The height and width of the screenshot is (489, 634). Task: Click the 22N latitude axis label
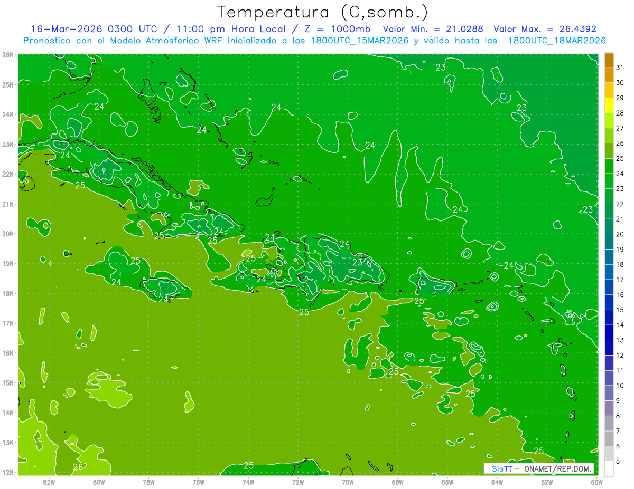(x=7, y=174)
